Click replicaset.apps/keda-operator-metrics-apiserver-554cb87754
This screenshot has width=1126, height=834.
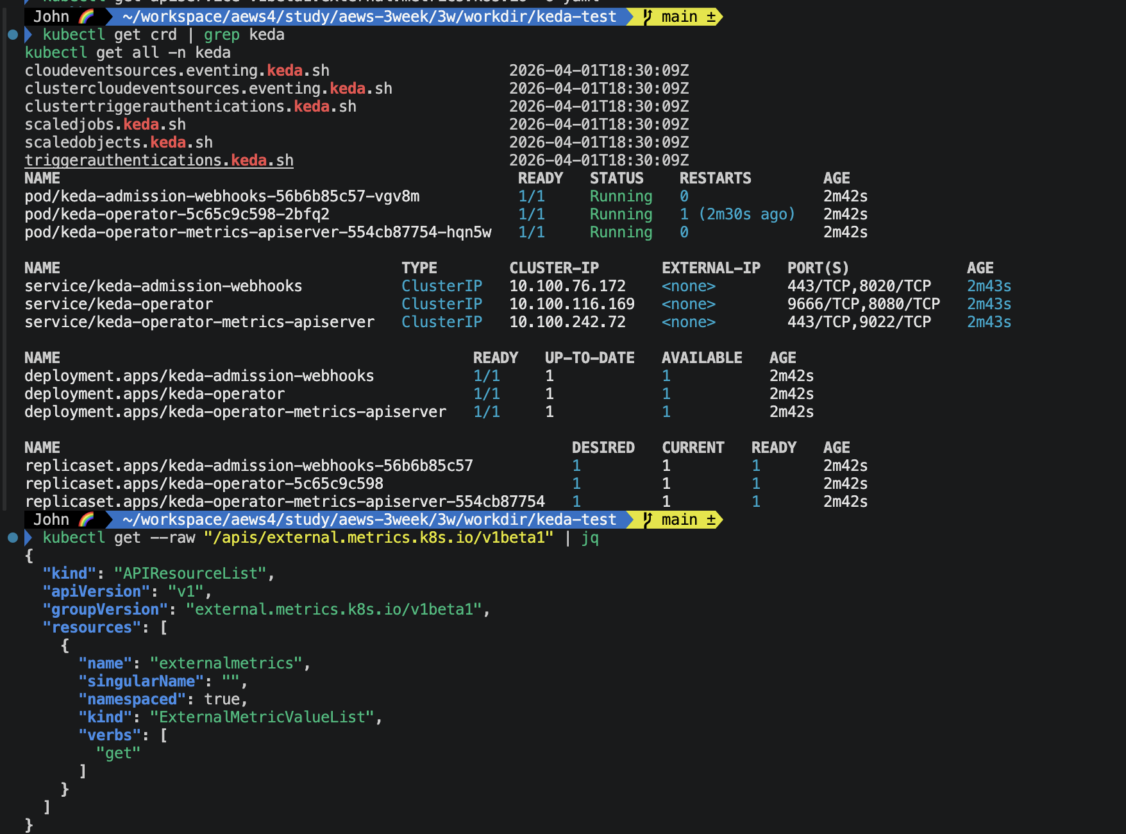tap(285, 502)
